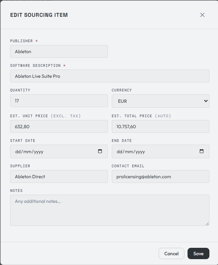
Task: Click the Publisher field containing Ableton
Action: tap(59, 51)
